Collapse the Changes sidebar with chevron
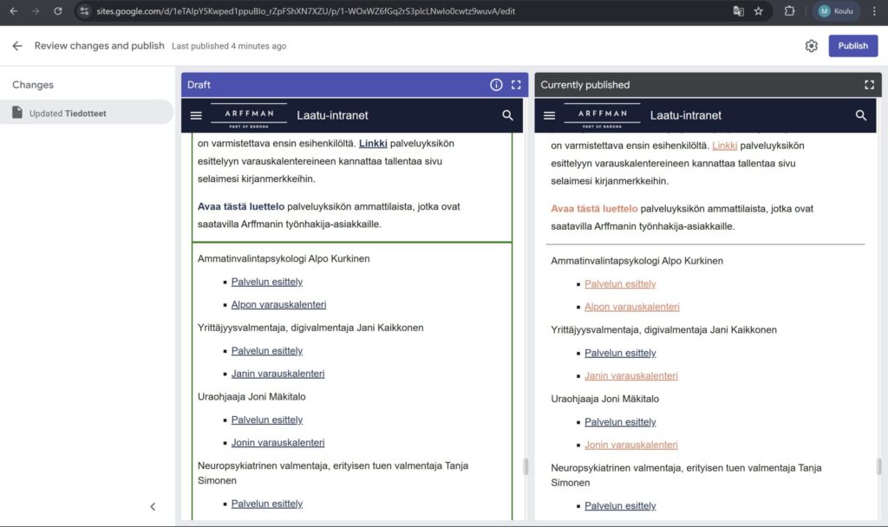The width and height of the screenshot is (888, 527). pos(153,507)
